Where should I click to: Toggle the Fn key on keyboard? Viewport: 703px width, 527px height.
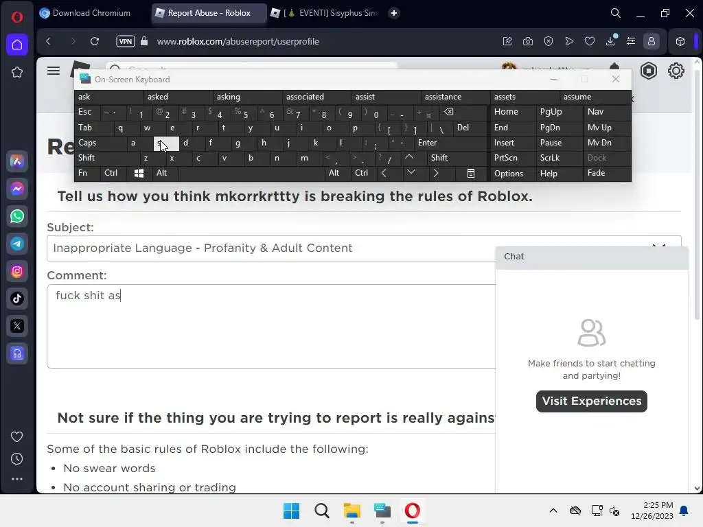coord(87,174)
